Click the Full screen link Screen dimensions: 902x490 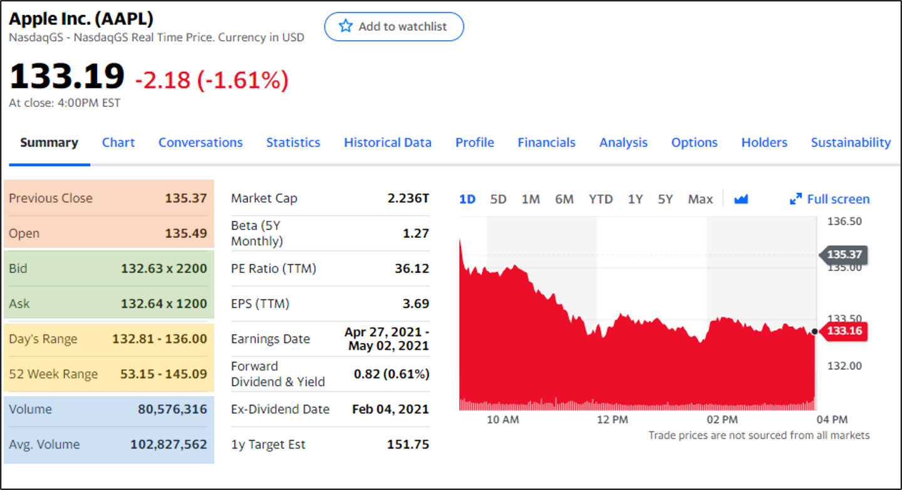pos(830,199)
